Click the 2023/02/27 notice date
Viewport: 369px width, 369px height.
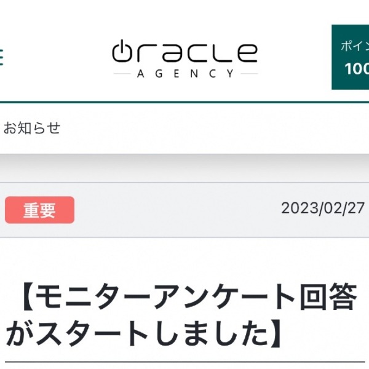(x=323, y=208)
